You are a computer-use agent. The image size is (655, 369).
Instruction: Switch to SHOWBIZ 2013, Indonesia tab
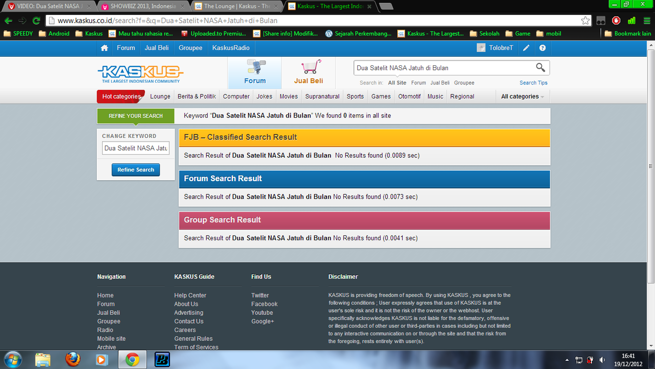coord(143,7)
